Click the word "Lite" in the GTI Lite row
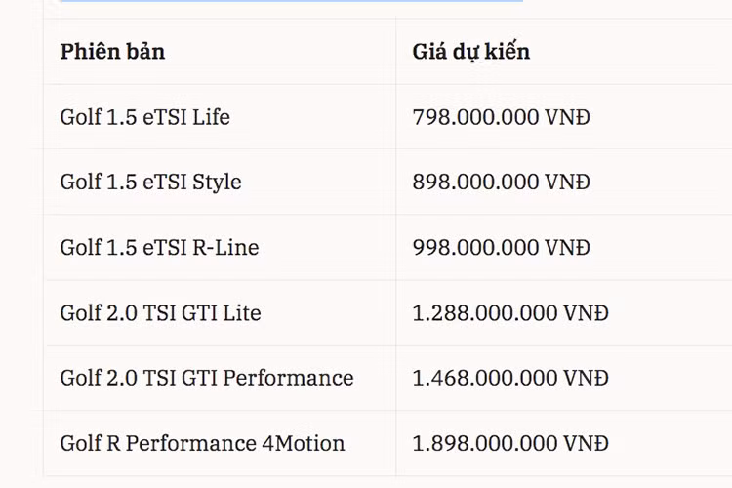 241,313
